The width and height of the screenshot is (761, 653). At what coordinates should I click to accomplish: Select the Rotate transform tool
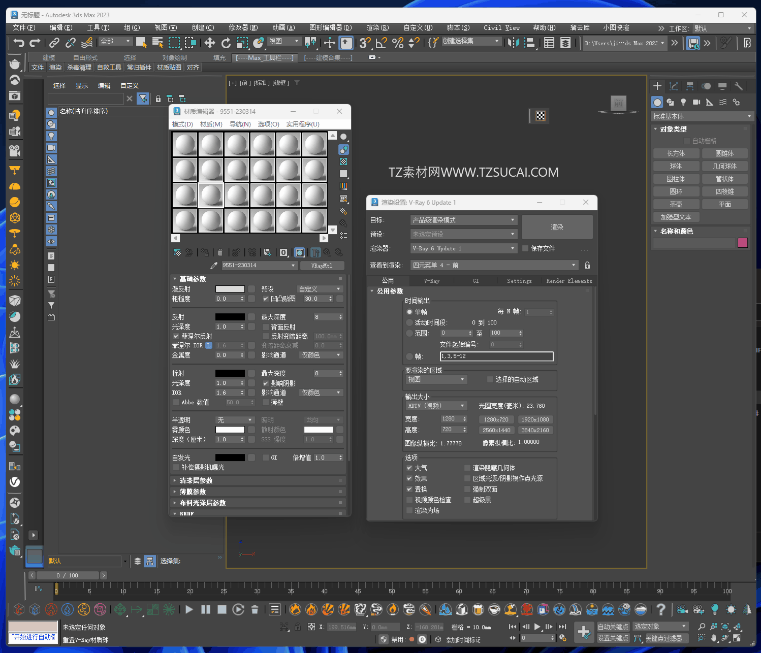tap(226, 43)
